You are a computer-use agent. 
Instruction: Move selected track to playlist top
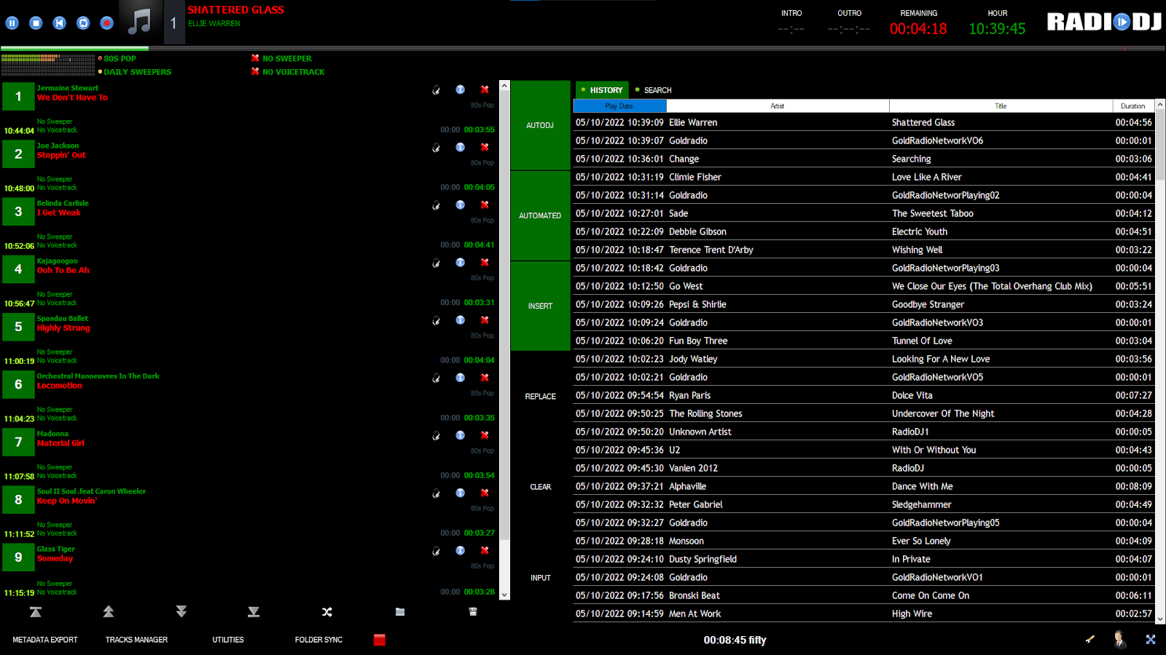coord(36,612)
